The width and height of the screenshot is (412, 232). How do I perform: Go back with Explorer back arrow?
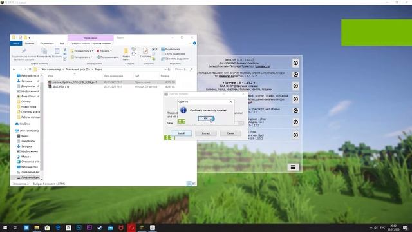[14, 70]
